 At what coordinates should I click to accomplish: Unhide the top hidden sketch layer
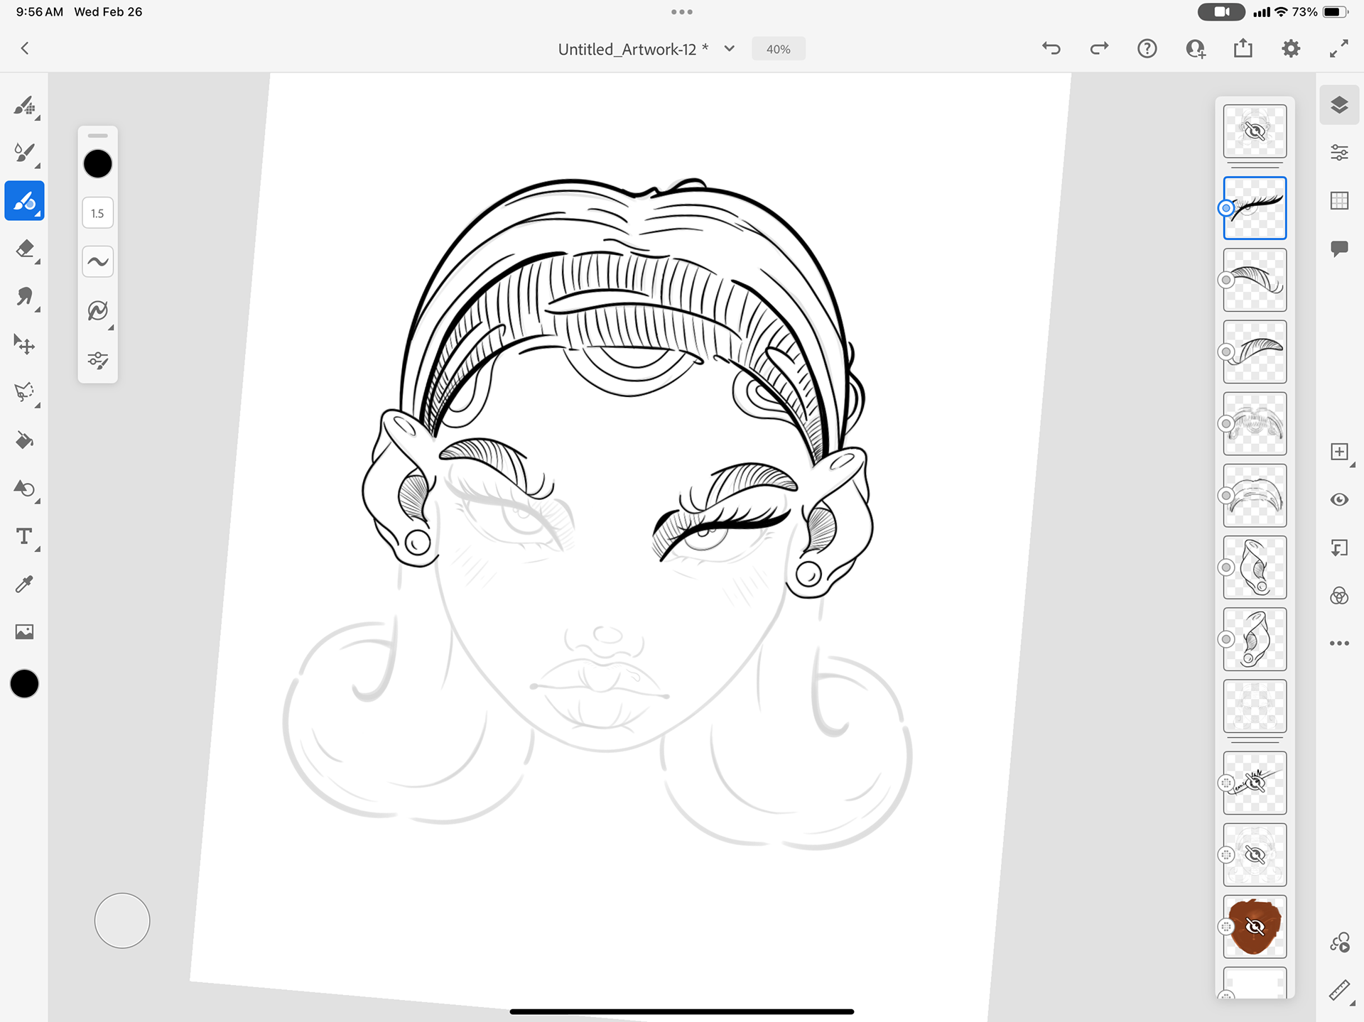point(1255,131)
